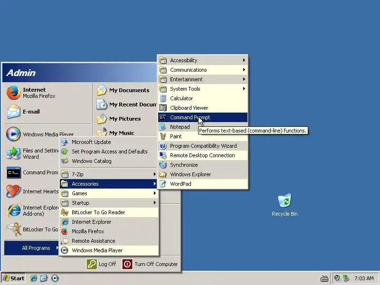Click Command Prompt in left Start panel
The image size is (380, 285).
pos(32,172)
